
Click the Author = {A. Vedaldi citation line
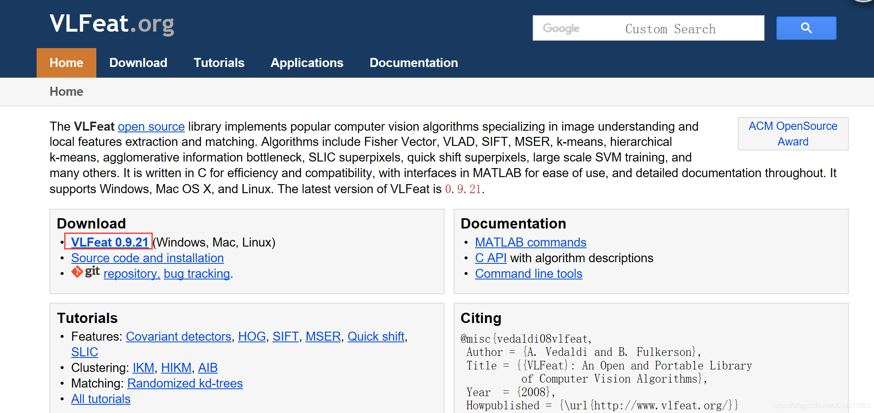coord(583,352)
